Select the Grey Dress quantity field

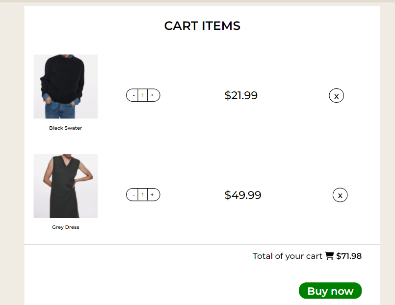pyautogui.click(x=142, y=194)
